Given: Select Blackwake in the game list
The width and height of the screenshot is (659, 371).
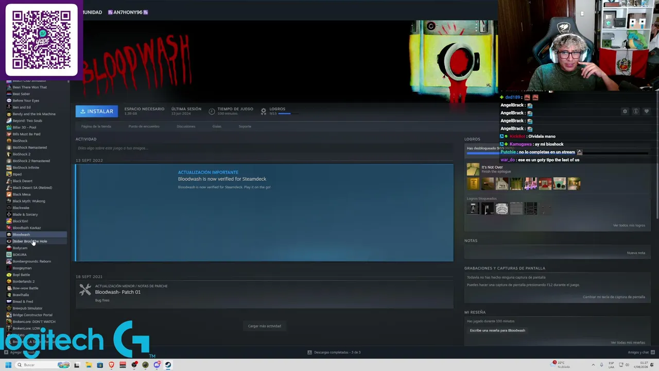Looking at the screenshot, I should tap(21, 208).
